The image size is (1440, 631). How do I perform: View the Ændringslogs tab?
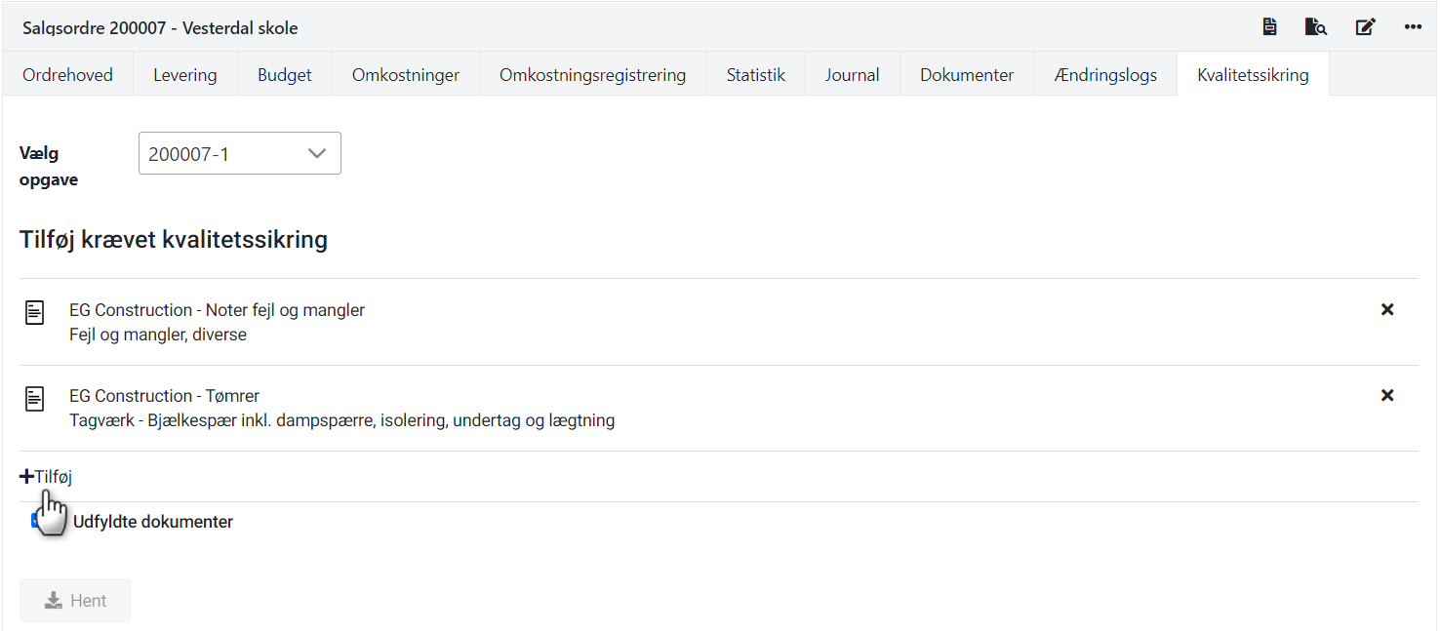[1105, 75]
